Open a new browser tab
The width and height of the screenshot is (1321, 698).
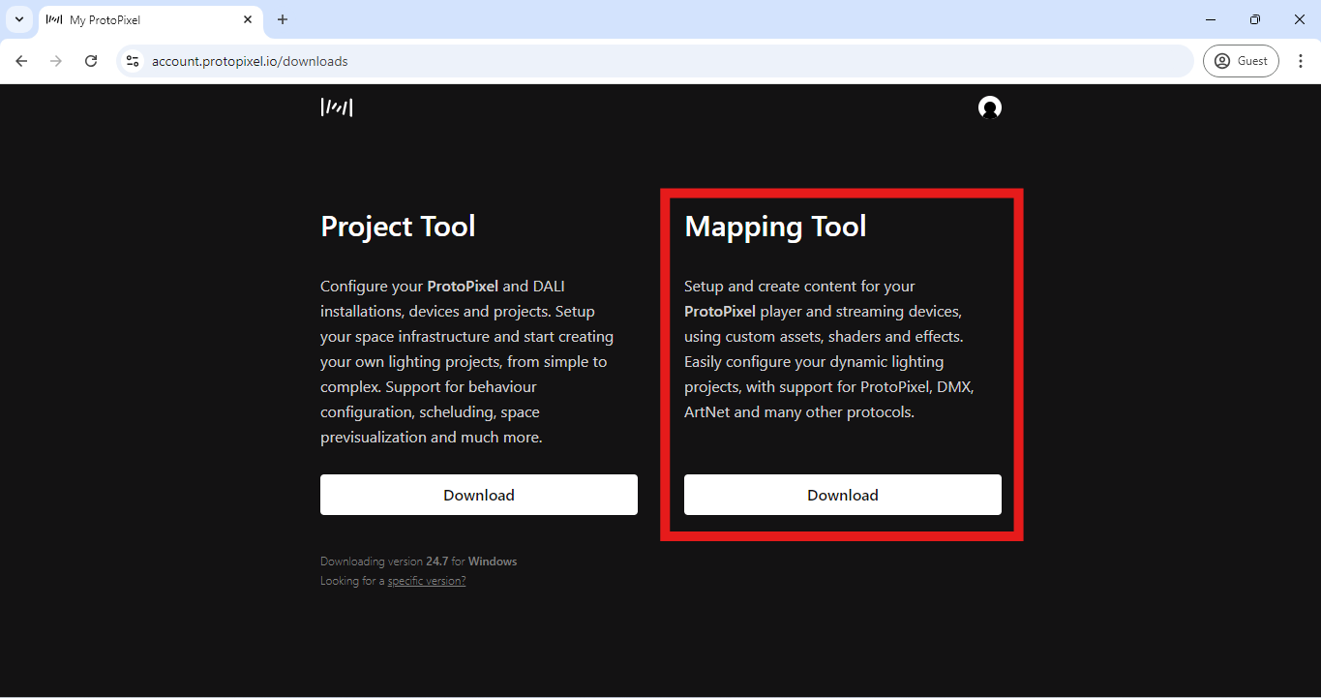point(282,19)
